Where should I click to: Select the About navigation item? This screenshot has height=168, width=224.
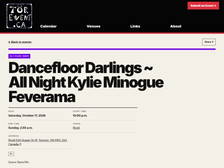point(176,26)
